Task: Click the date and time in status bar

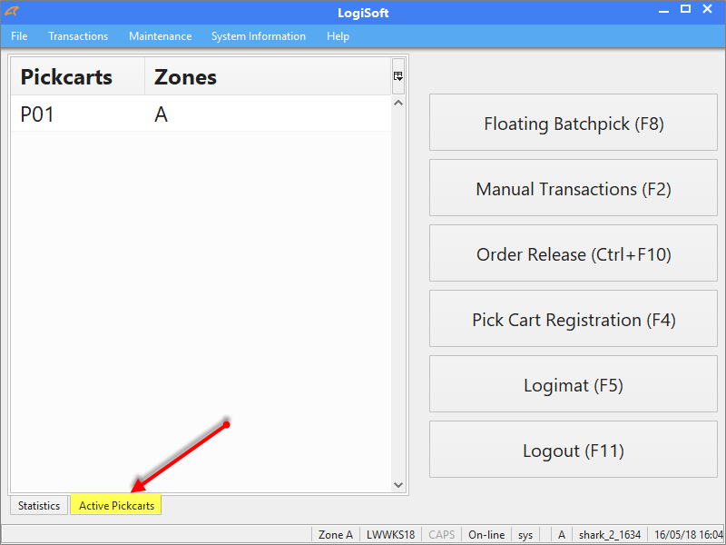Action: (688, 535)
